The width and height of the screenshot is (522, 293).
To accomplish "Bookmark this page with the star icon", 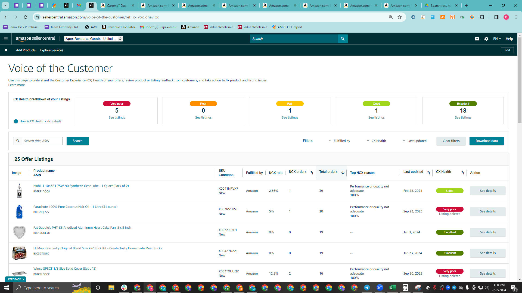I will pyautogui.click(x=400, y=17).
